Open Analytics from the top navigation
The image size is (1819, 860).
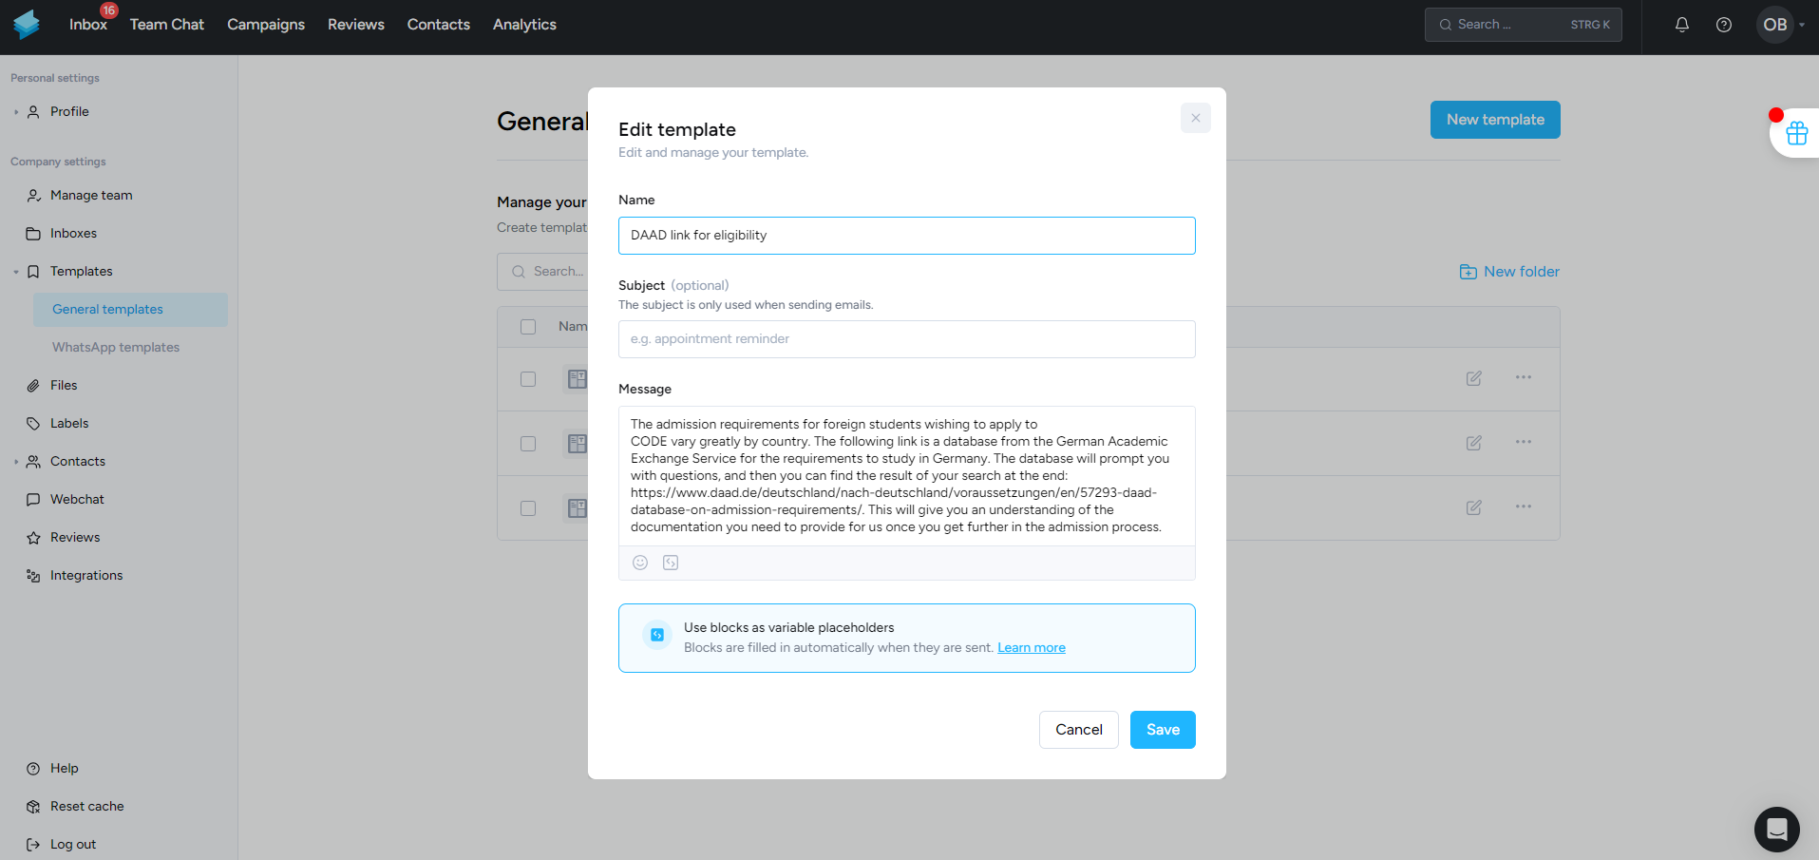524,25
